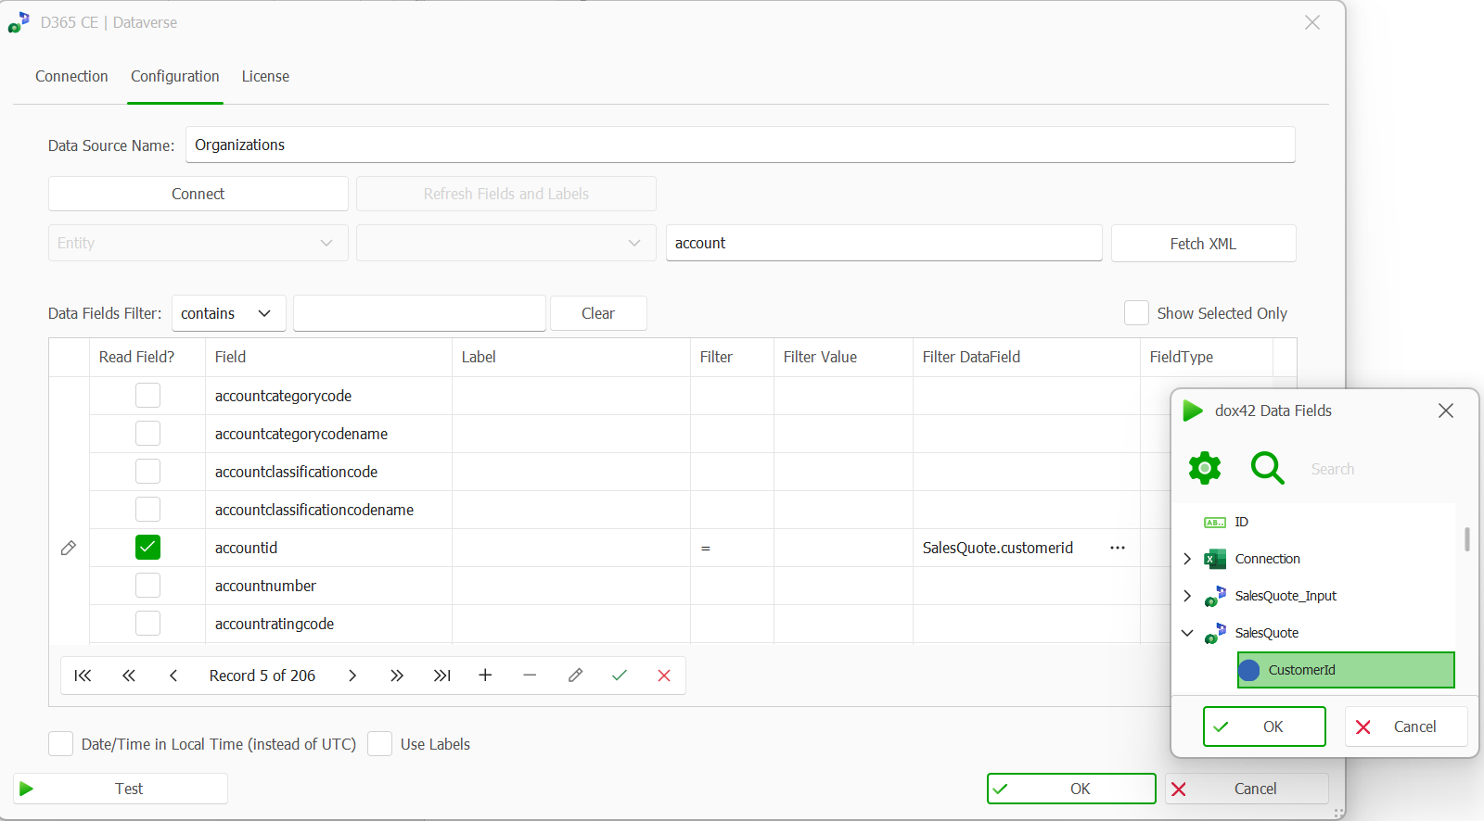Check Read Field for accountnumber
Image resolution: width=1484 pixels, height=821 pixels.
[x=147, y=586]
